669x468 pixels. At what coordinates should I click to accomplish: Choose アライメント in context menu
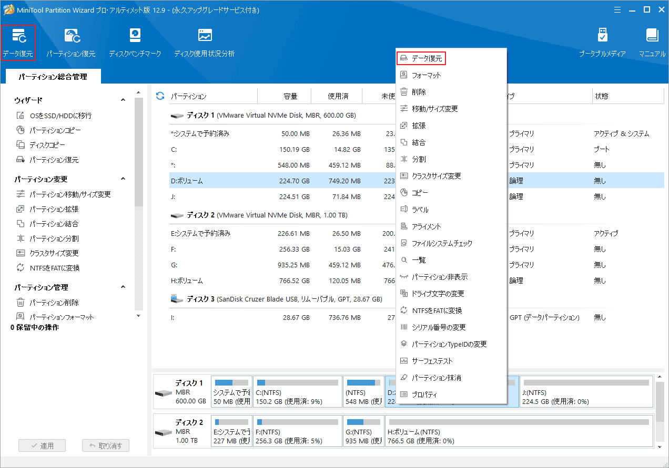tap(451, 226)
